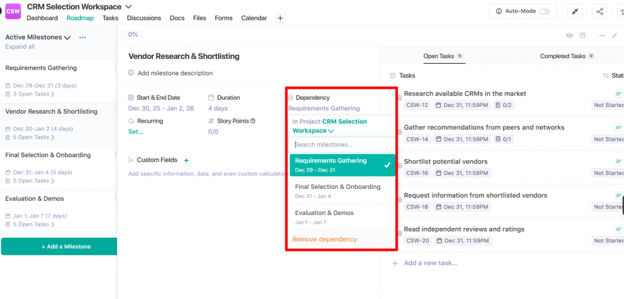Expand the In Project CRM Selection Workspace selector
Screen dimensions: 624x299
tap(330, 126)
